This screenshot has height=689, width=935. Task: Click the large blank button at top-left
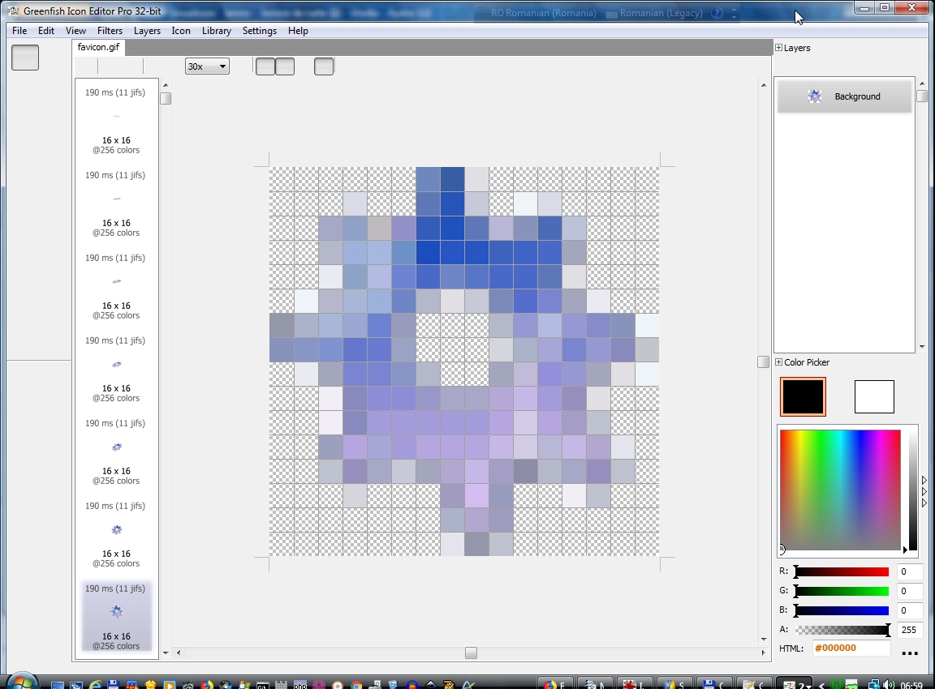coord(25,58)
